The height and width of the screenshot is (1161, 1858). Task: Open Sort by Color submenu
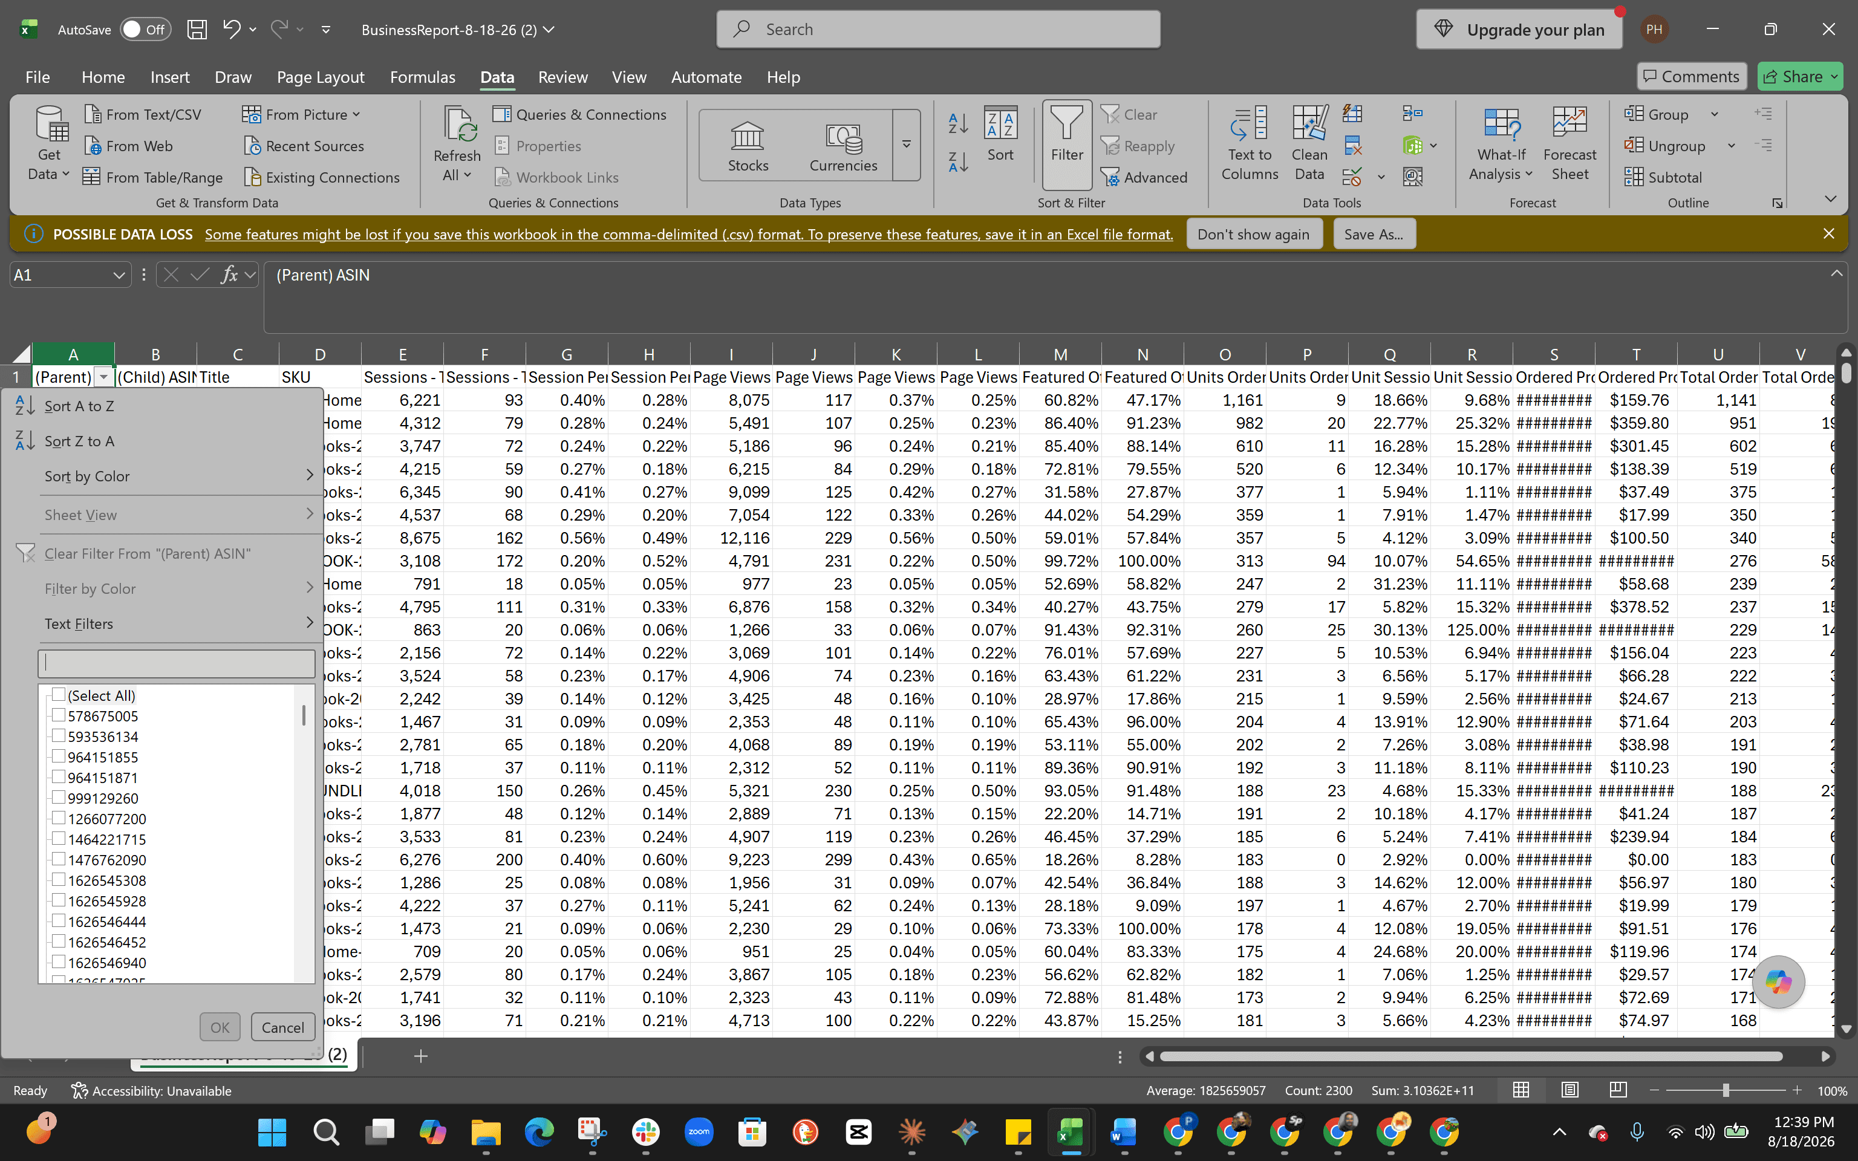click(162, 476)
